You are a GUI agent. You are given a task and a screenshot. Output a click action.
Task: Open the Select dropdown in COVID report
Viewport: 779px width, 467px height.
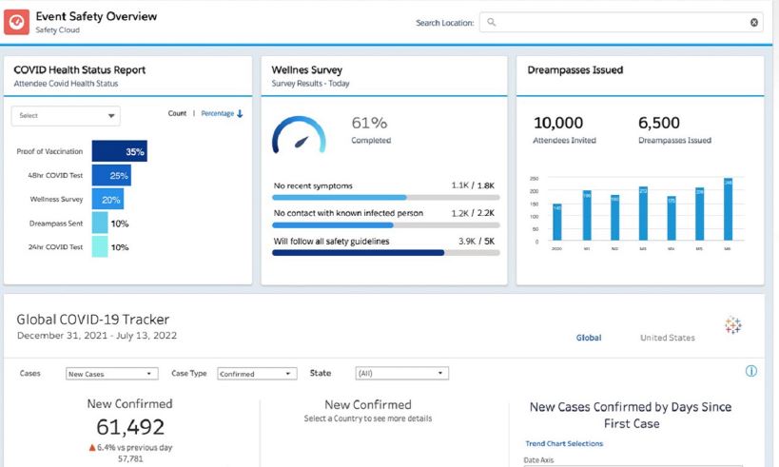(x=66, y=116)
